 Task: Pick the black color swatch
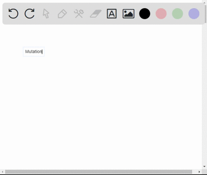[144, 14]
